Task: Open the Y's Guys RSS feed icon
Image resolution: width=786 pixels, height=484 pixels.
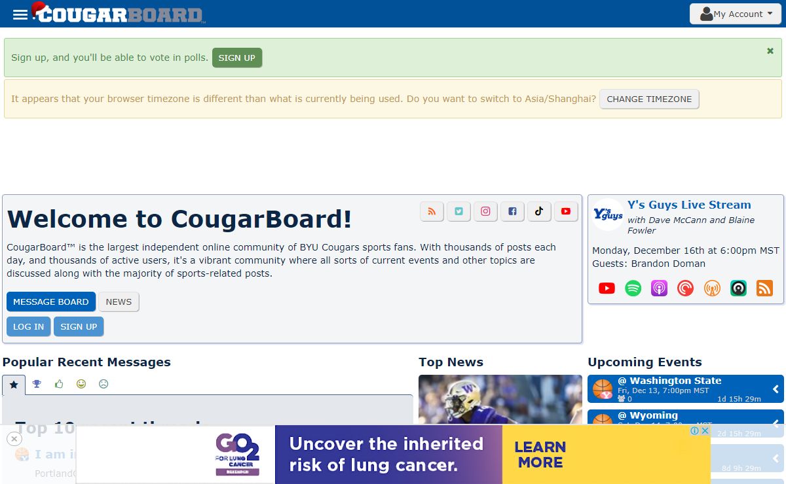Action: (764, 288)
